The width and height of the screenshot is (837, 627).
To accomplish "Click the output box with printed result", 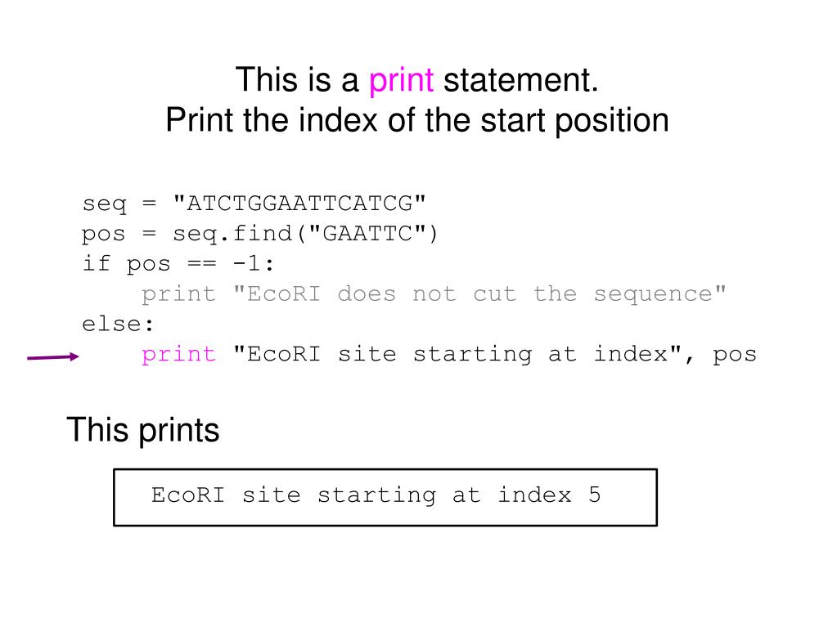I will click(385, 498).
